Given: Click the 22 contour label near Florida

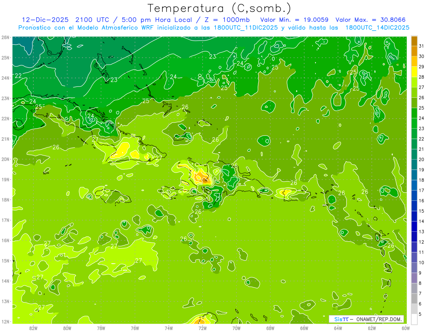Looking at the screenshot, I should point(18,75).
